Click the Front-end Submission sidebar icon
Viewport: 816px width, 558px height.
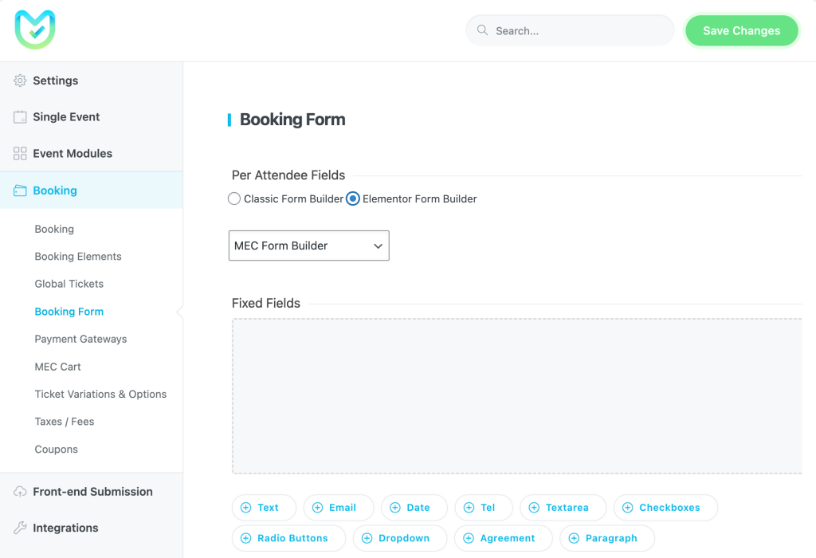click(18, 492)
